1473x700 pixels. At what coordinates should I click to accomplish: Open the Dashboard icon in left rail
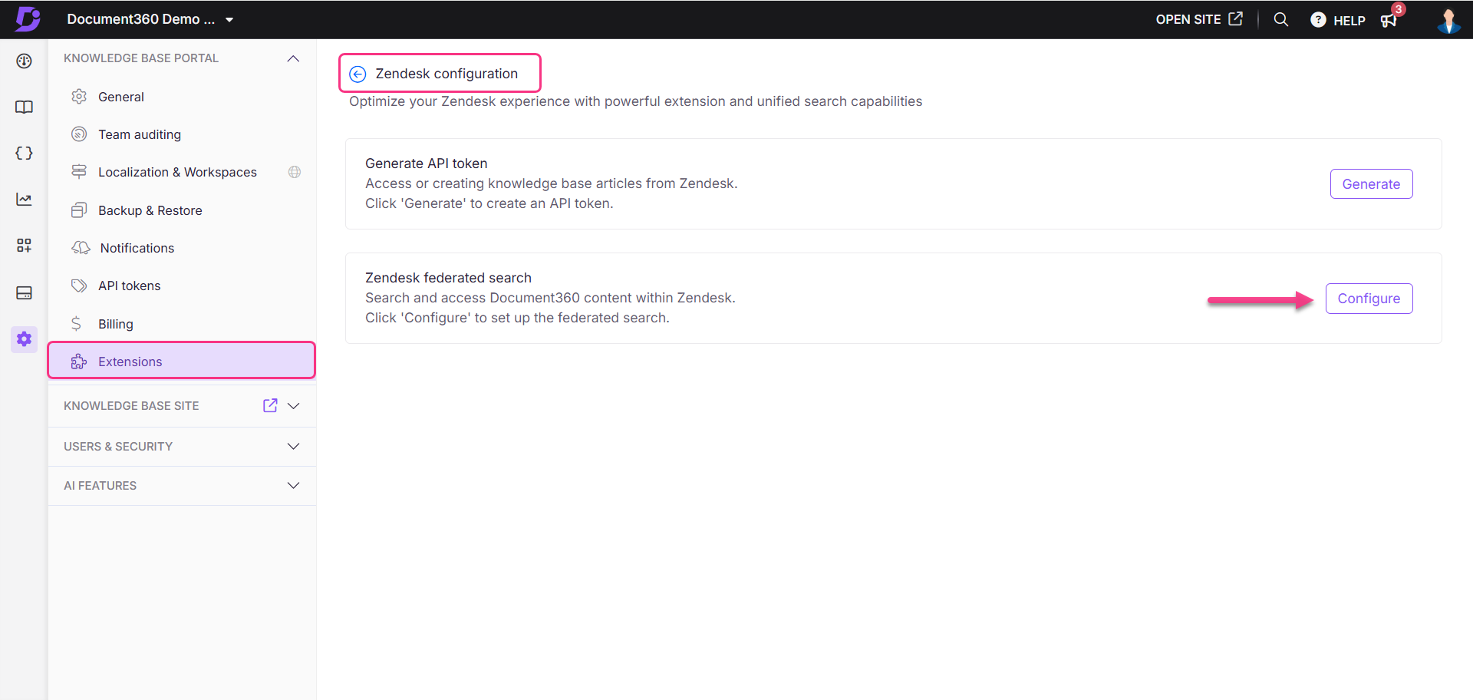tap(24, 61)
